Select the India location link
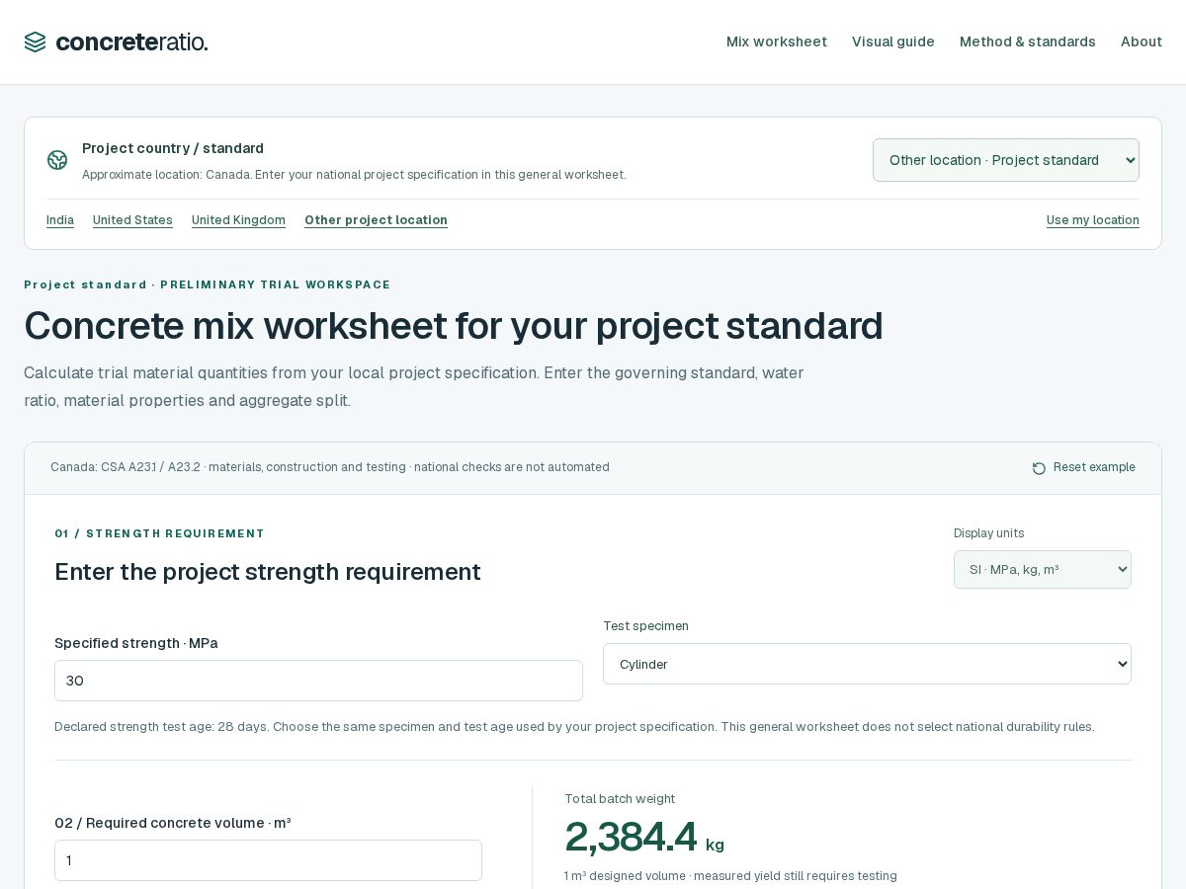The width and height of the screenshot is (1186, 889). click(x=60, y=220)
